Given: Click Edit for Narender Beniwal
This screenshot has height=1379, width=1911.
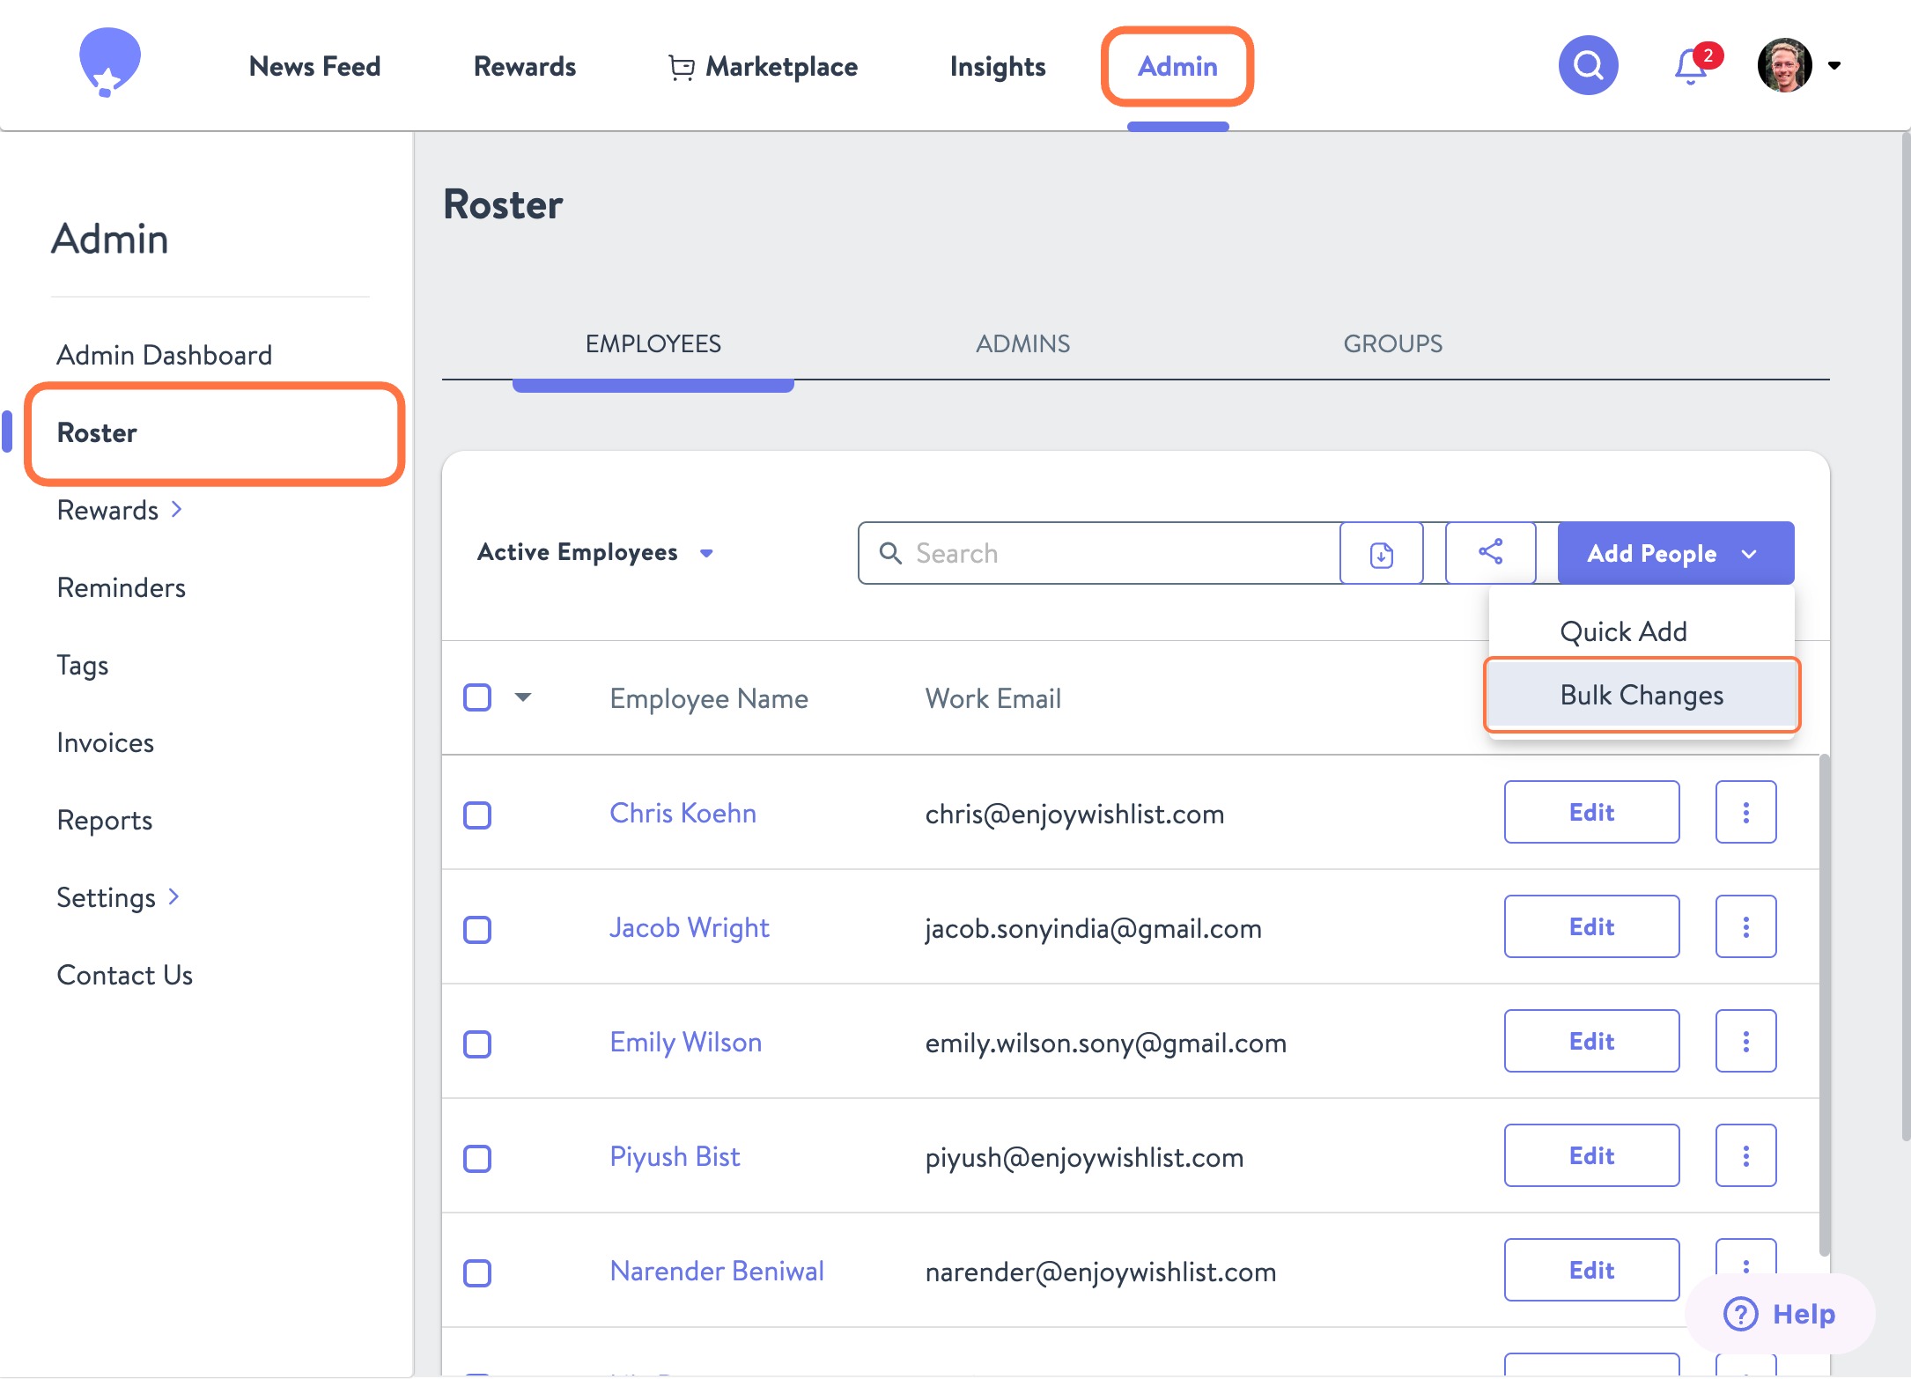Looking at the screenshot, I should point(1590,1270).
